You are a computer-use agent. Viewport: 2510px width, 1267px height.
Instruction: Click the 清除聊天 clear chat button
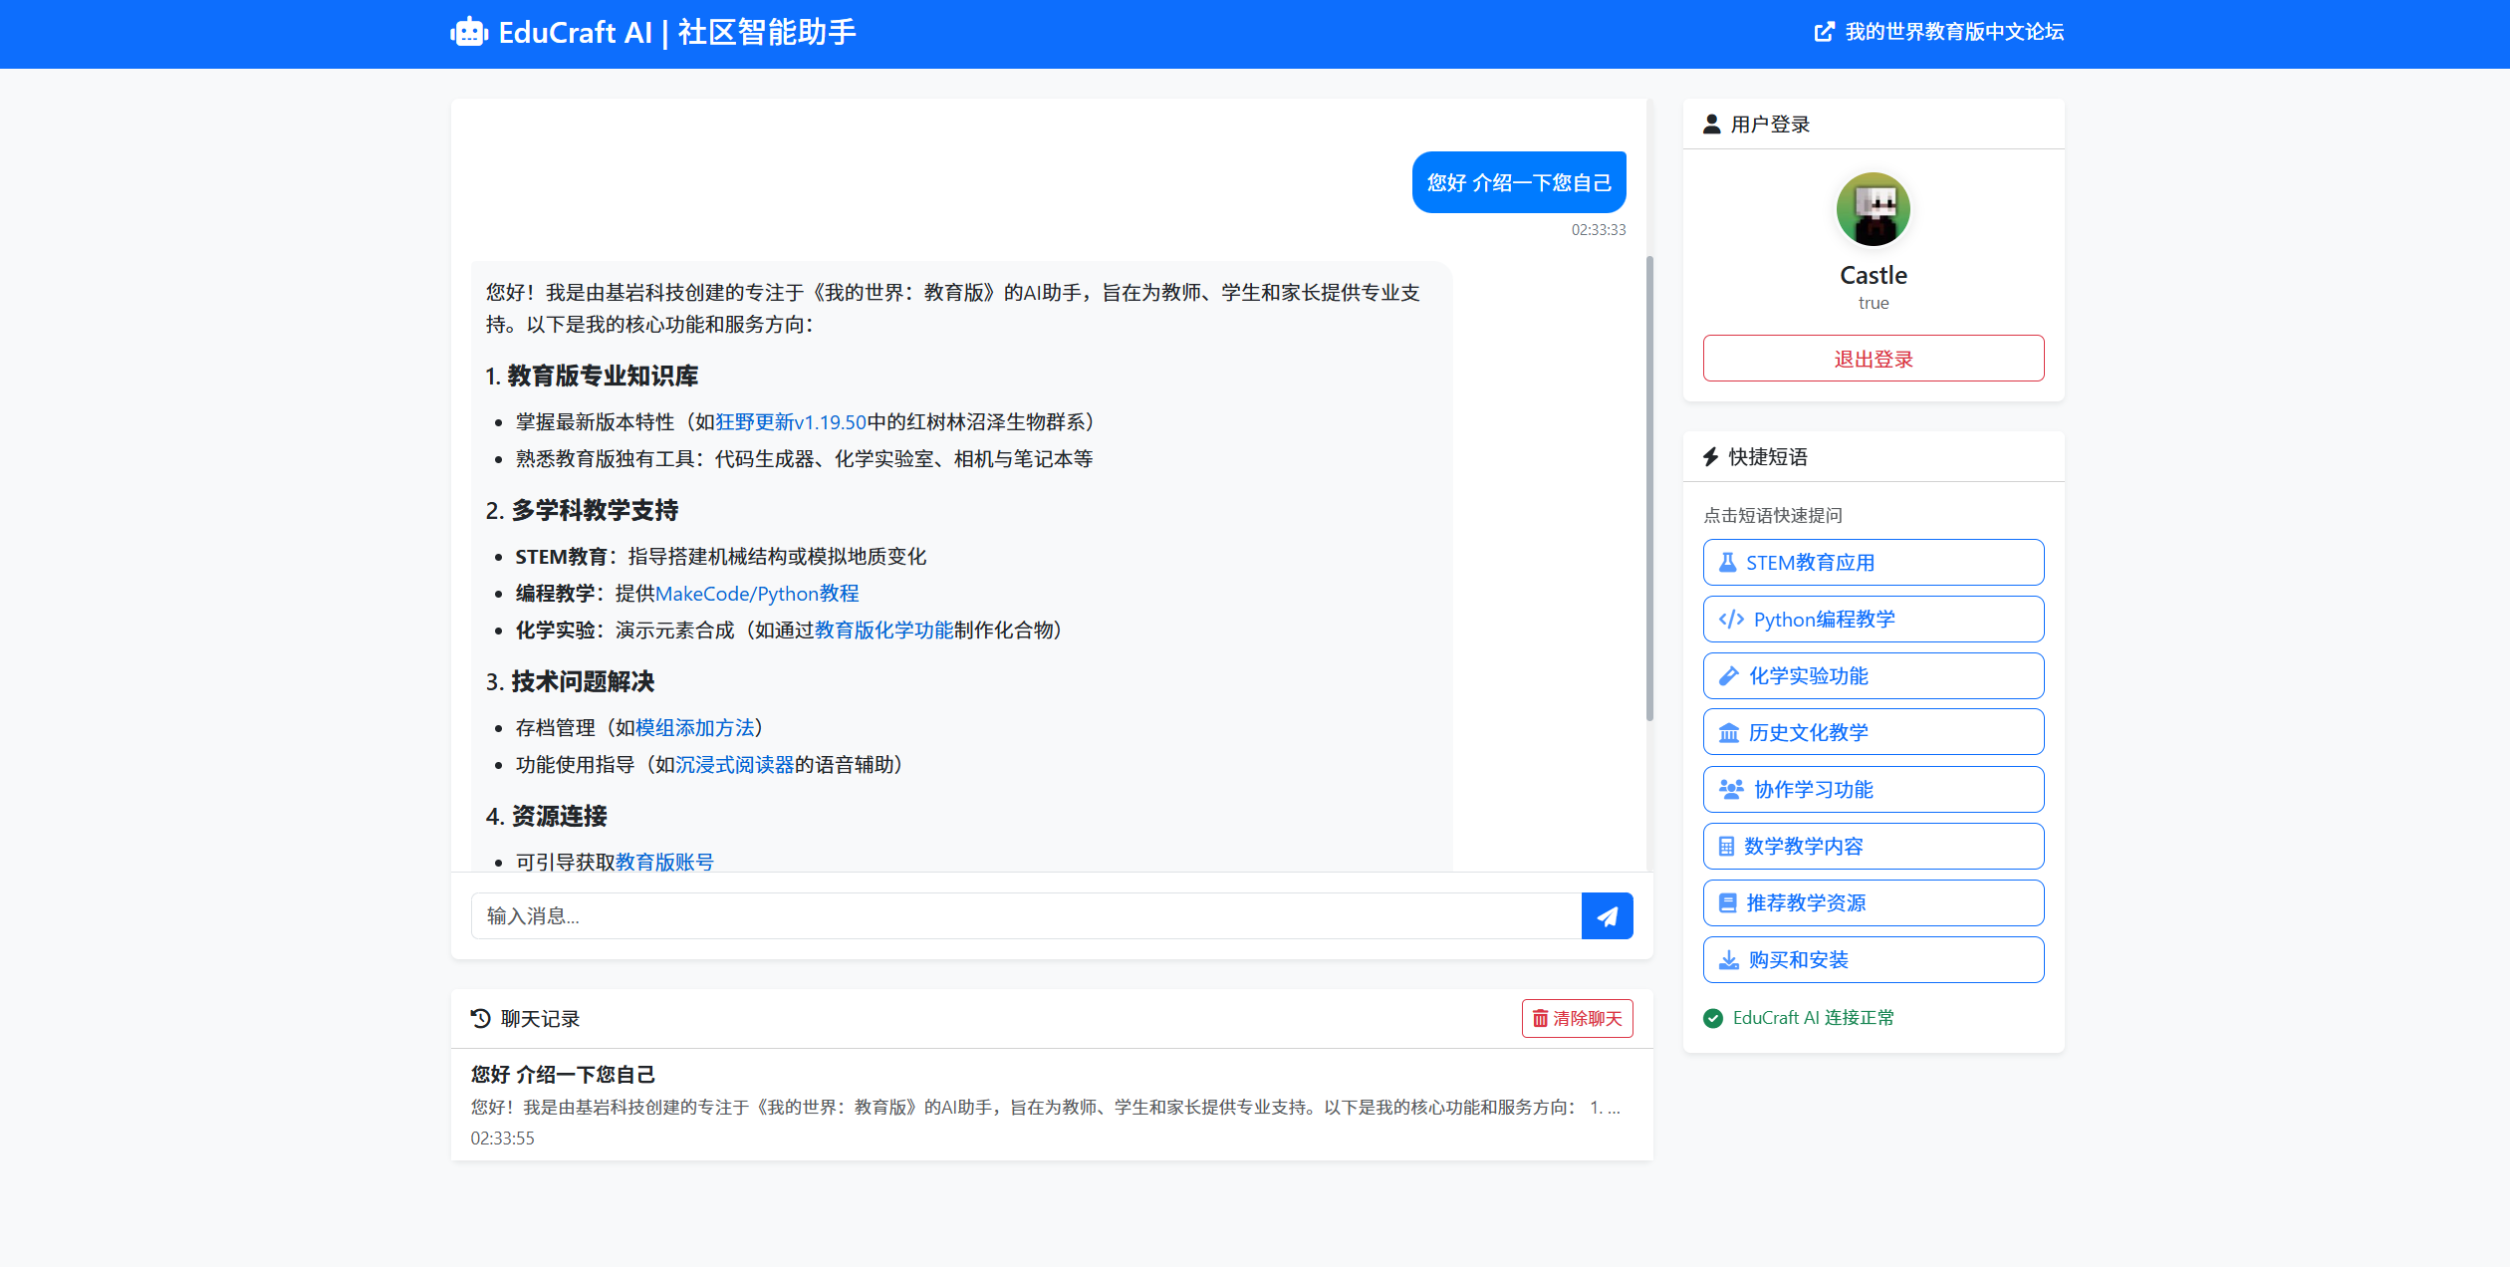point(1578,1019)
